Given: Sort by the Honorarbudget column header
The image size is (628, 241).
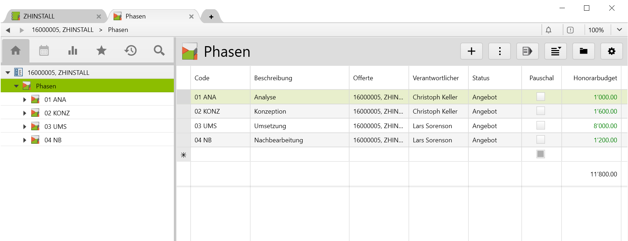Looking at the screenshot, I should [595, 78].
